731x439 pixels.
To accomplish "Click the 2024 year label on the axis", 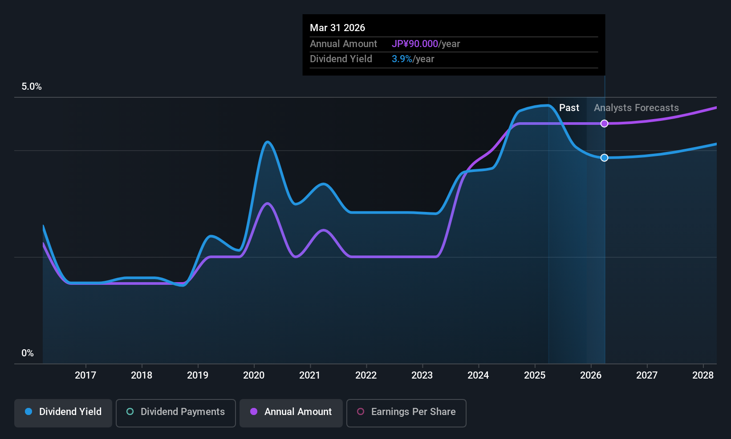I will (x=478, y=375).
